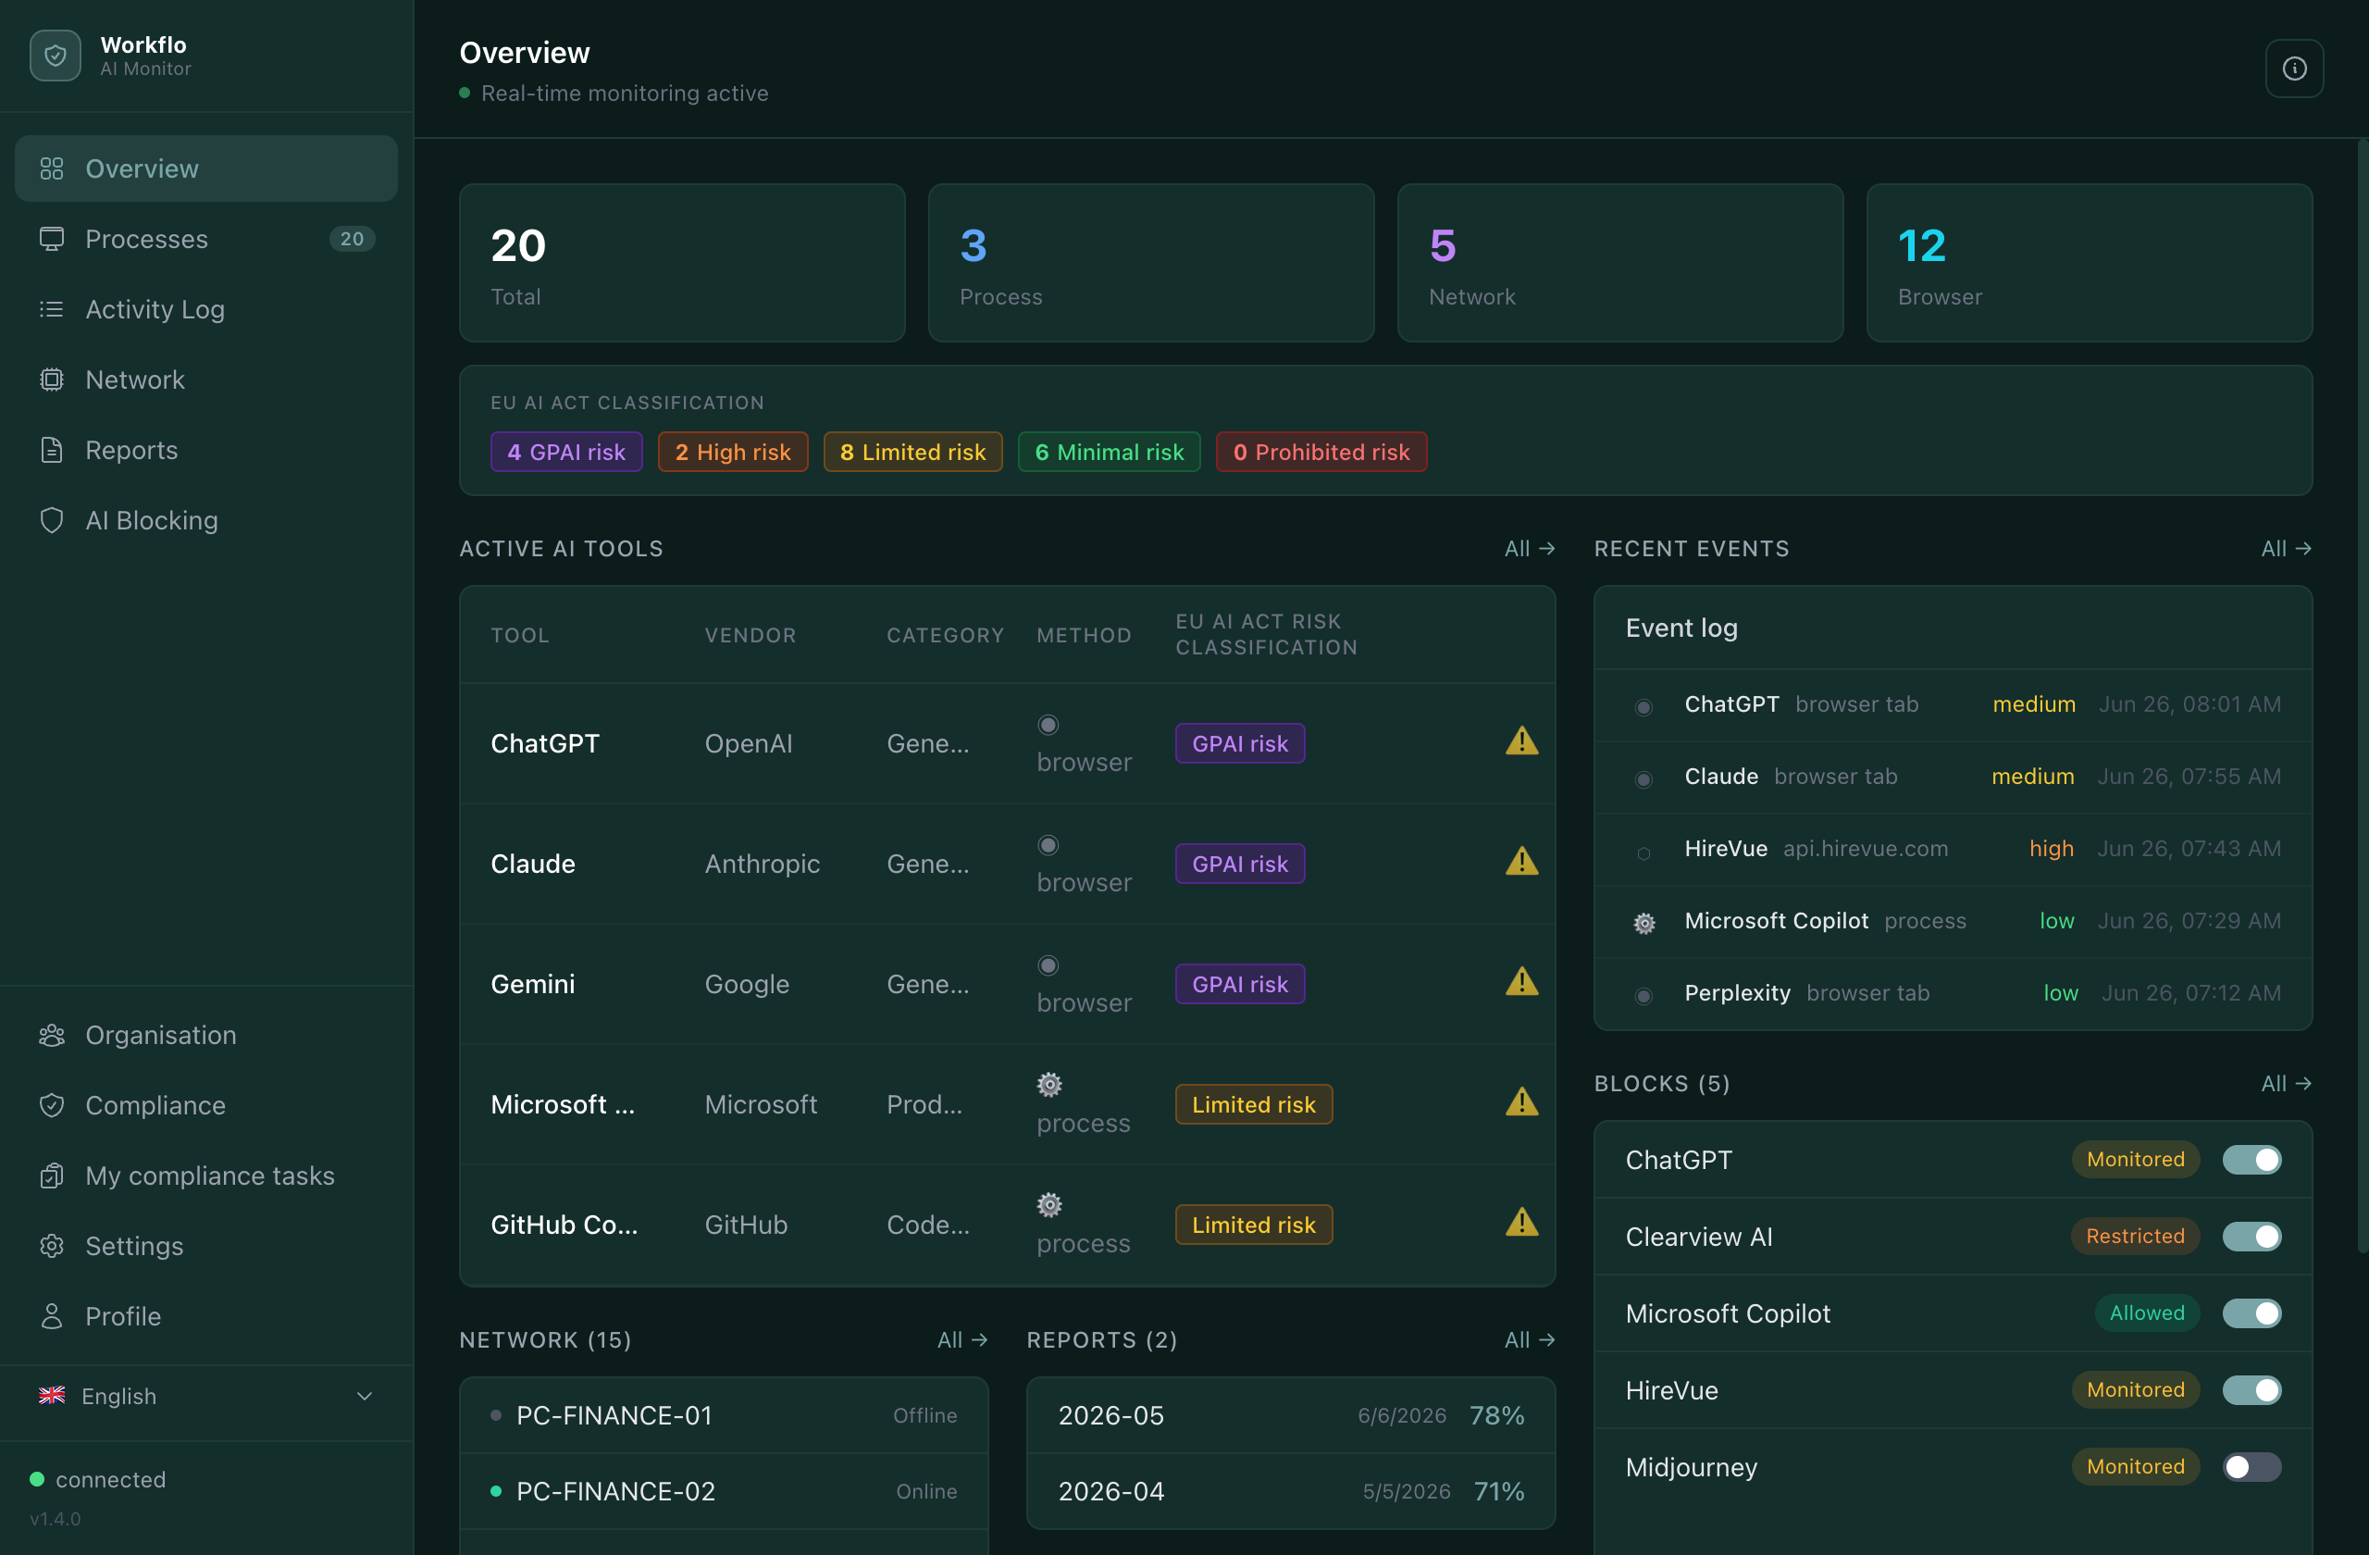Navigate to Reports in sidebar

pos(206,450)
